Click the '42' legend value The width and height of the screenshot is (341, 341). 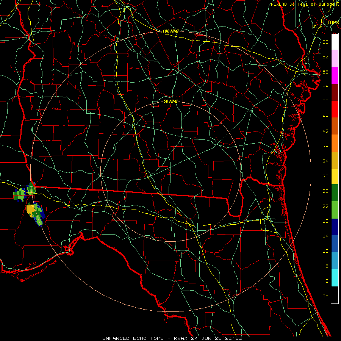tap(325, 131)
